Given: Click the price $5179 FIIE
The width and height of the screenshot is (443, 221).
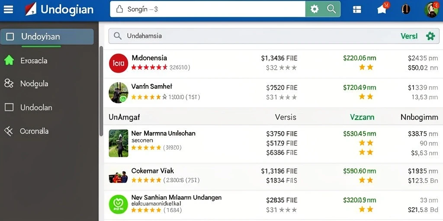Looking at the screenshot, I should coord(282,143).
